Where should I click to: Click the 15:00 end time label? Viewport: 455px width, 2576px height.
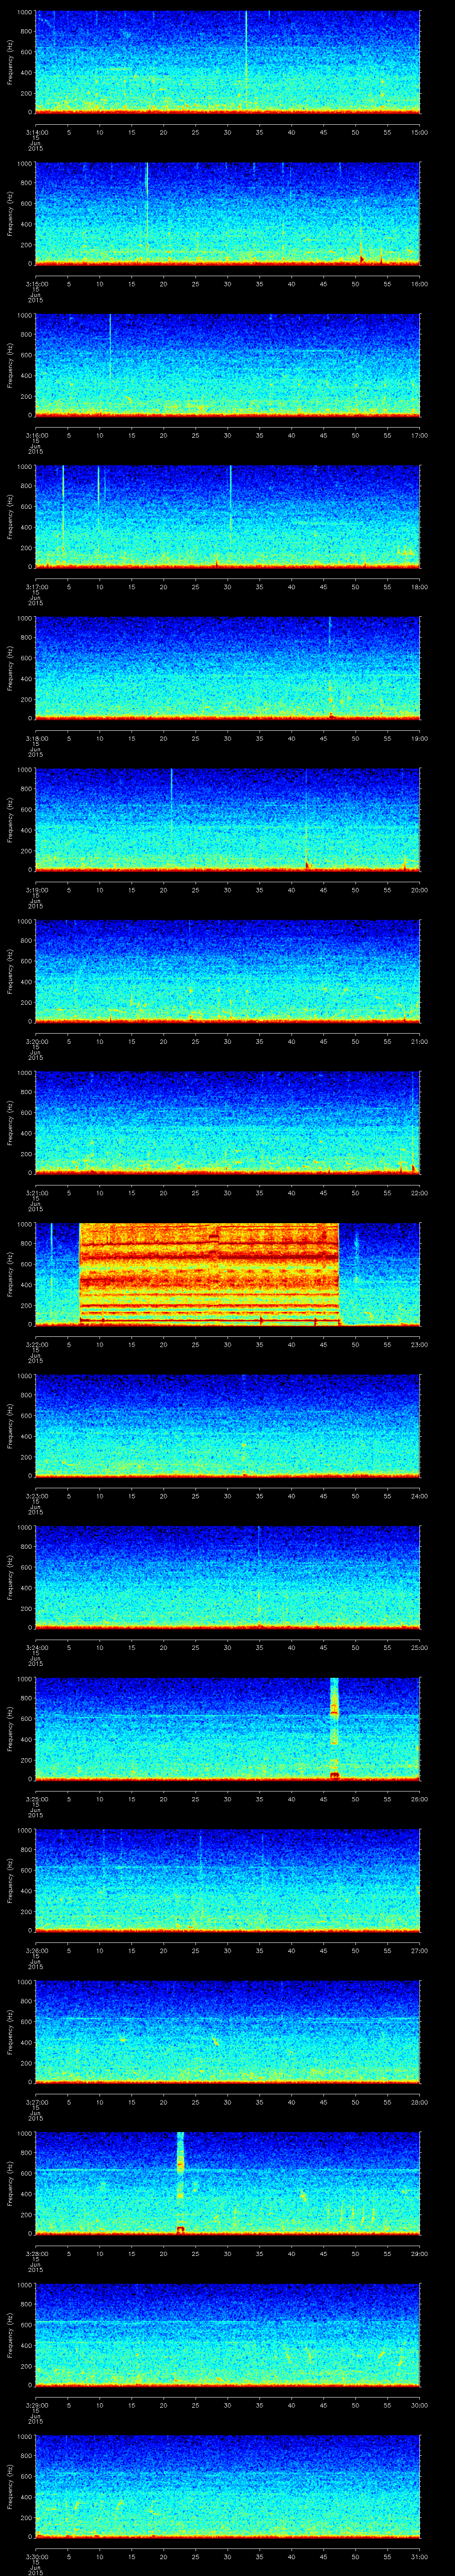pos(419,132)
